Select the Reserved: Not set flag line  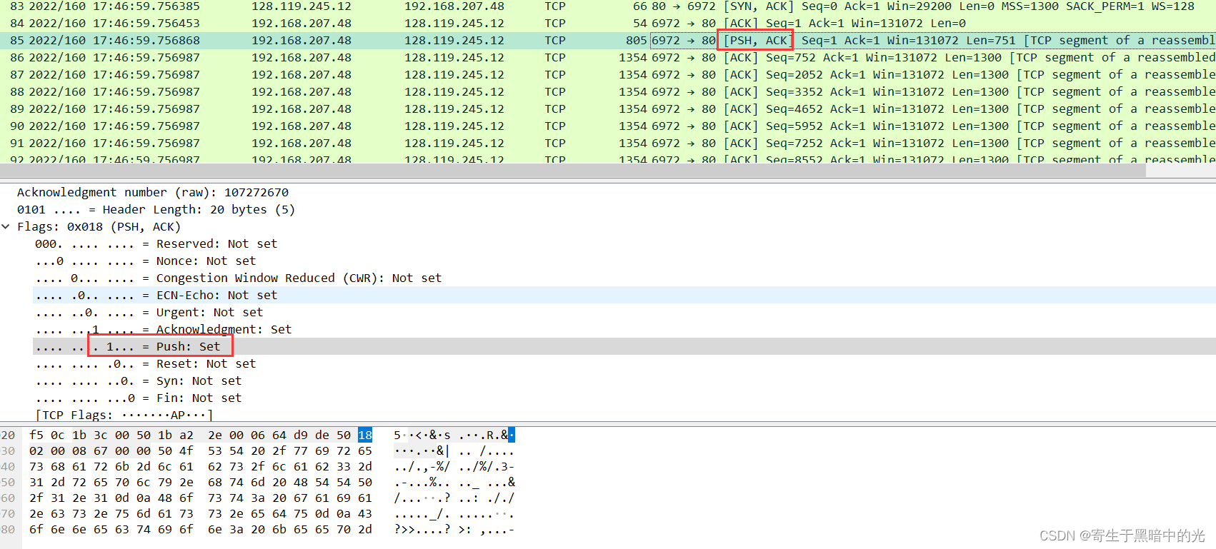point(156,244)
